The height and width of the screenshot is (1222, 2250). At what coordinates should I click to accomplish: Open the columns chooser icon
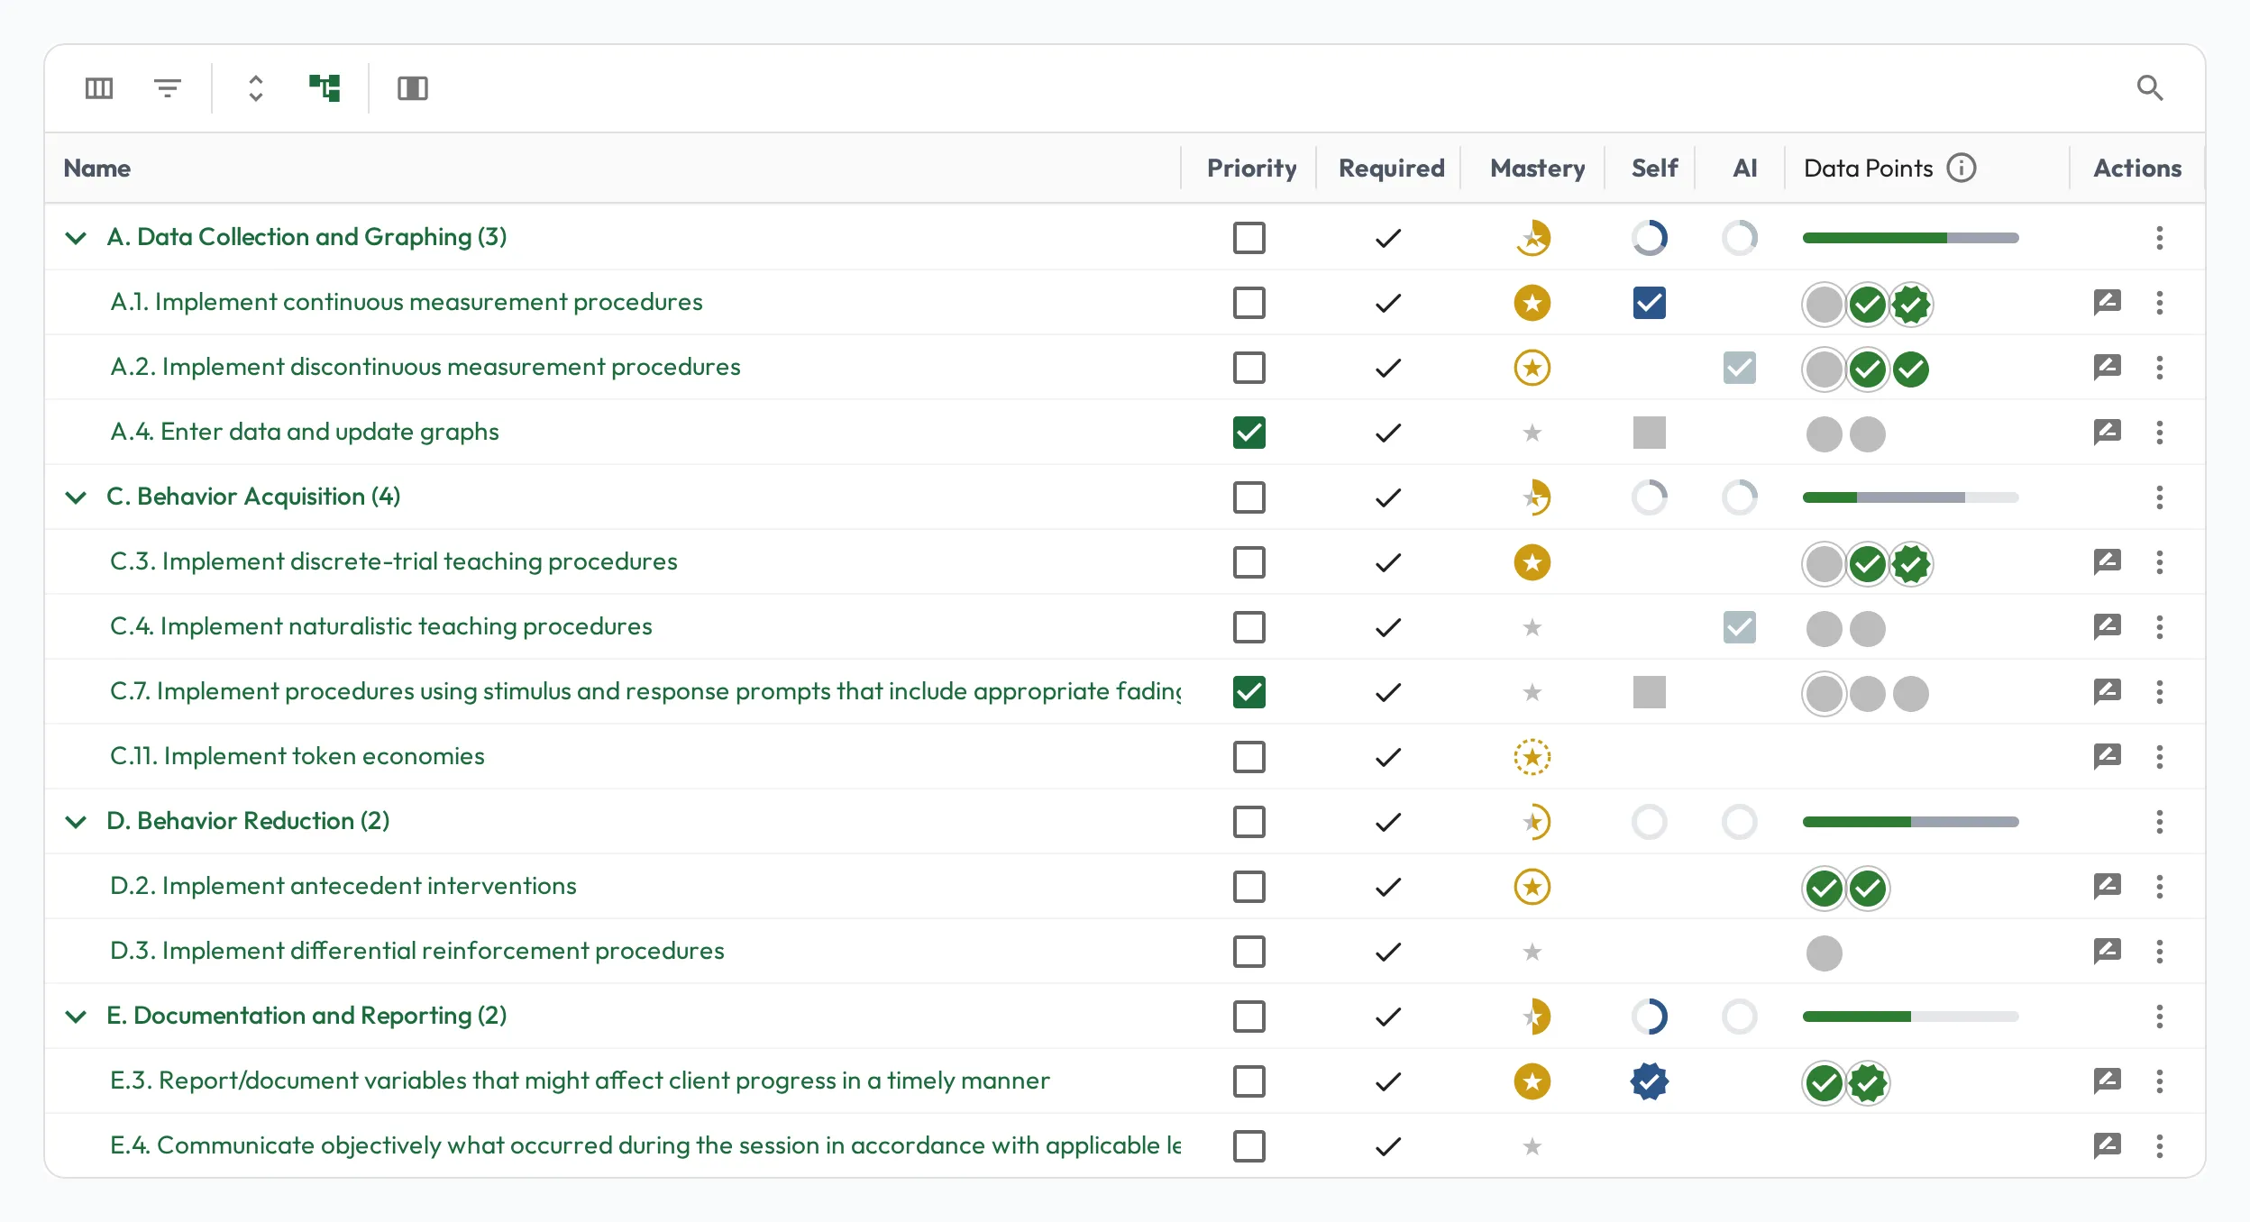pyautogui.click(x=99, y=88)
